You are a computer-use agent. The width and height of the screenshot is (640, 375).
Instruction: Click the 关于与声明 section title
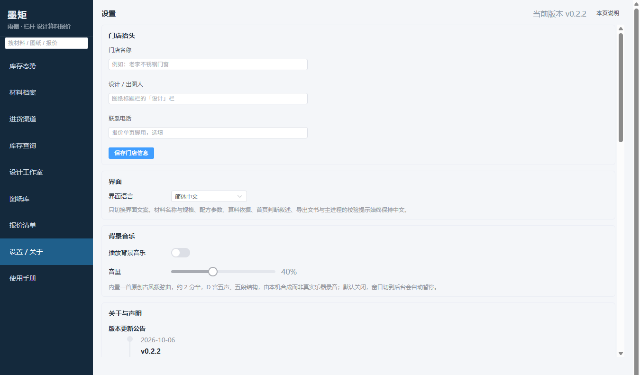click(x=125, y=313)
